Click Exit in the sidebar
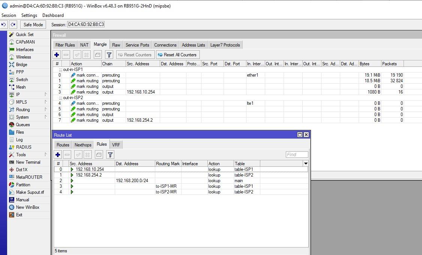The image size is (422, 255). (19, 215)
